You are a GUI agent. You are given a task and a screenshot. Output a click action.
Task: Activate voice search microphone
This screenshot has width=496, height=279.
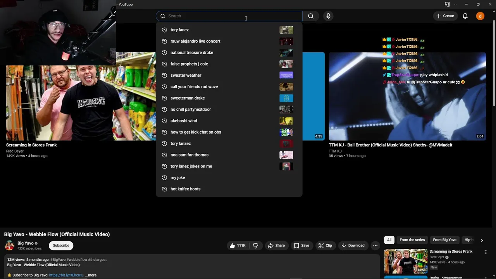[328, 16]
